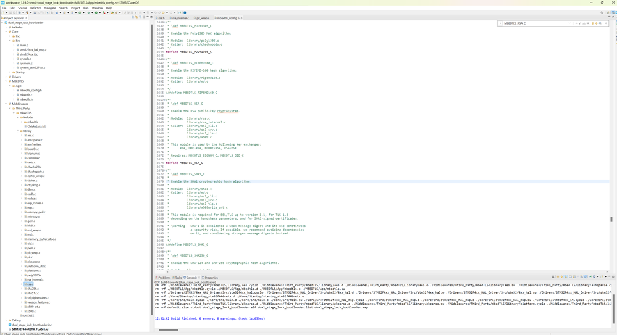Close the mbedtls_config.h editor tab
This screenshot has height=335, width=617.
pyautogui.click(x=241, y=18)
